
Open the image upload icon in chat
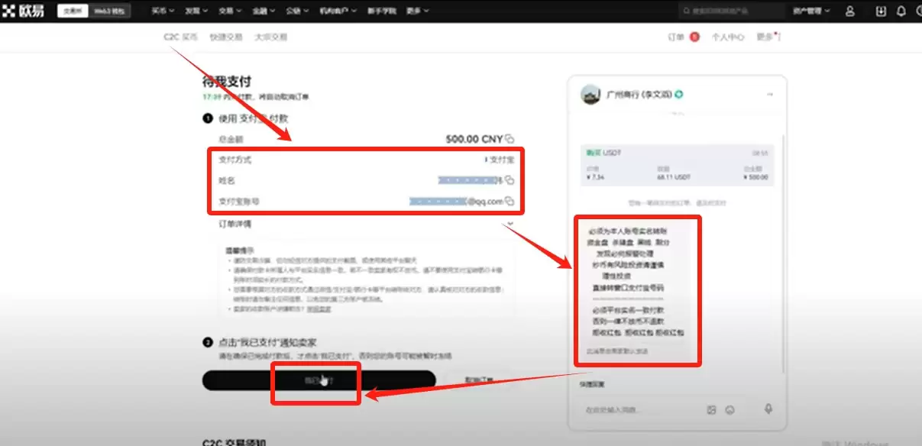point(712,409)
